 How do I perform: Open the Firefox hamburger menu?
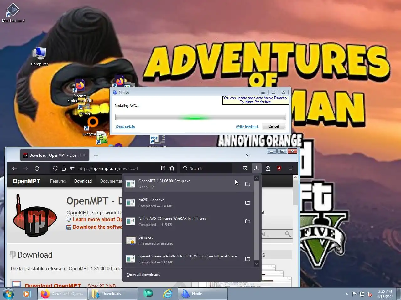290,168
